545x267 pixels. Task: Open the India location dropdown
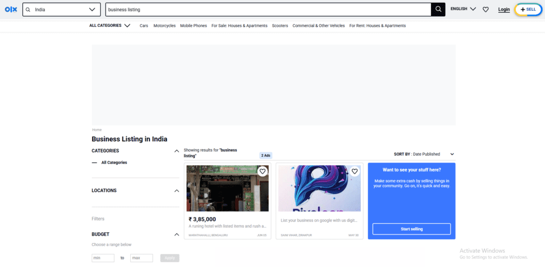(92, 10)
